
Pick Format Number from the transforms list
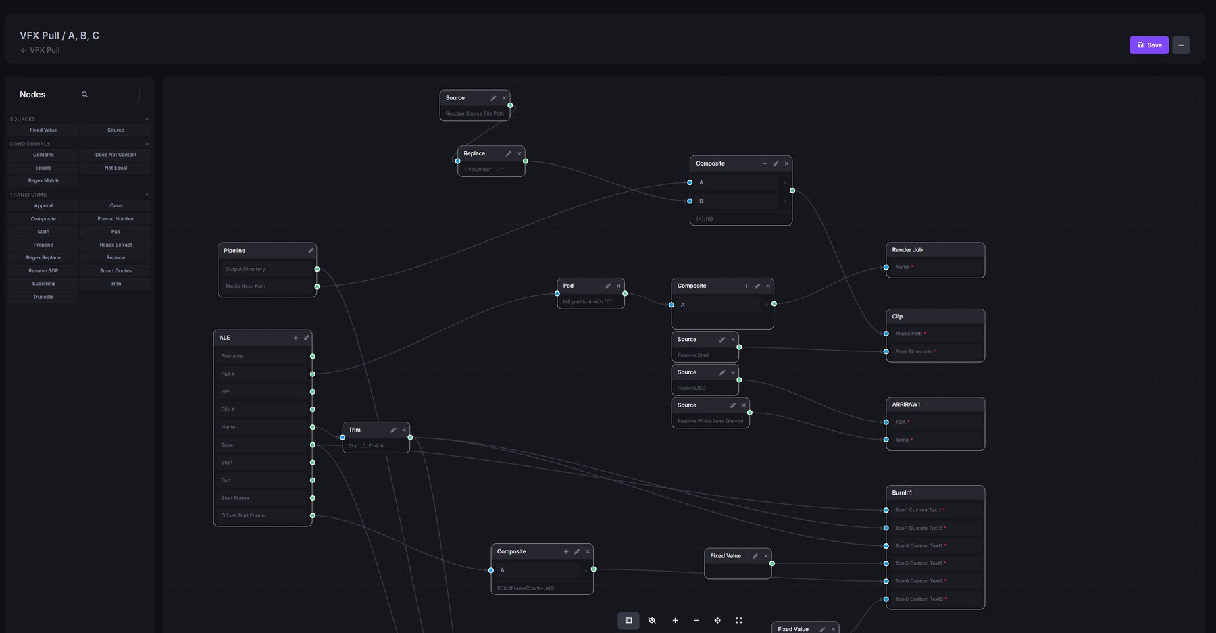pyautogui.click(x=116, y=219)
